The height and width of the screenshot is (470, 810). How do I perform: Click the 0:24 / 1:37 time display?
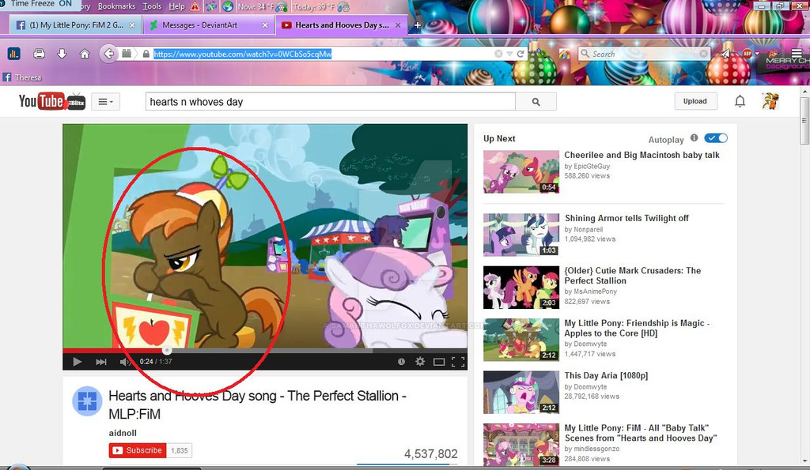click(x=156, y=362)
